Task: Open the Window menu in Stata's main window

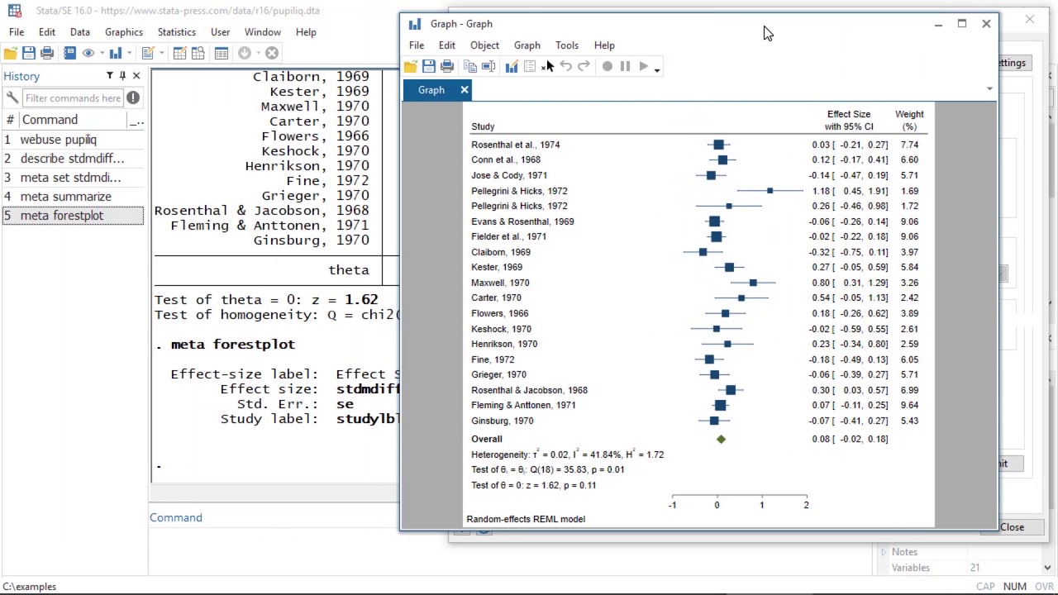Action: (263, 32)
